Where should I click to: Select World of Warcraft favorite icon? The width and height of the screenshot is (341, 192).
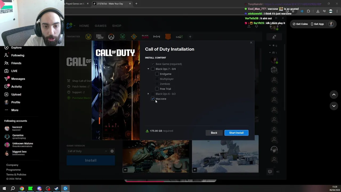(88, 37)
